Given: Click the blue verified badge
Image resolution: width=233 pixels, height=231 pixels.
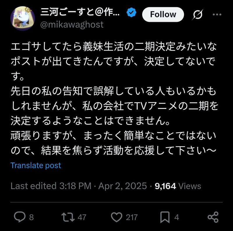Looking at the screenshot, I should point(131,13).
